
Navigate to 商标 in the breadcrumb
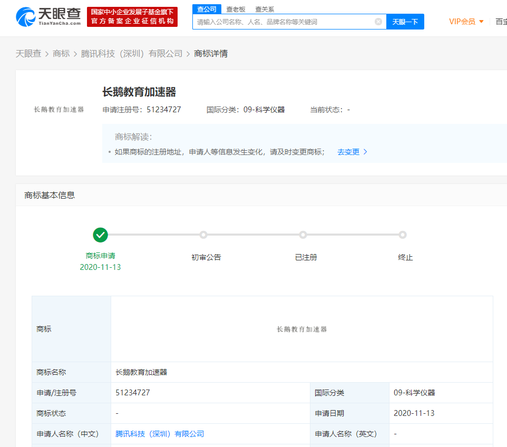click(x=61, y=54)
